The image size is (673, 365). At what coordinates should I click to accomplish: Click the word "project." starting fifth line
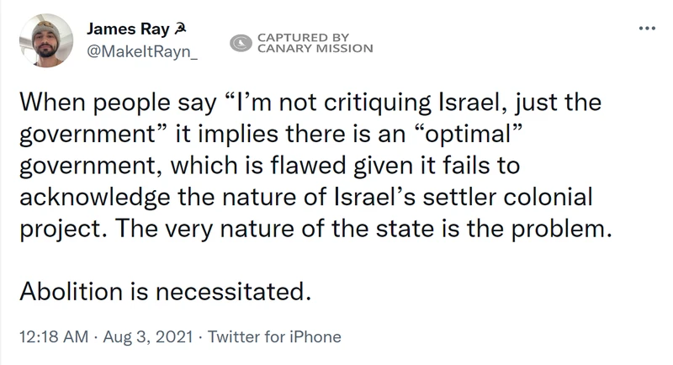click(63, 229)
